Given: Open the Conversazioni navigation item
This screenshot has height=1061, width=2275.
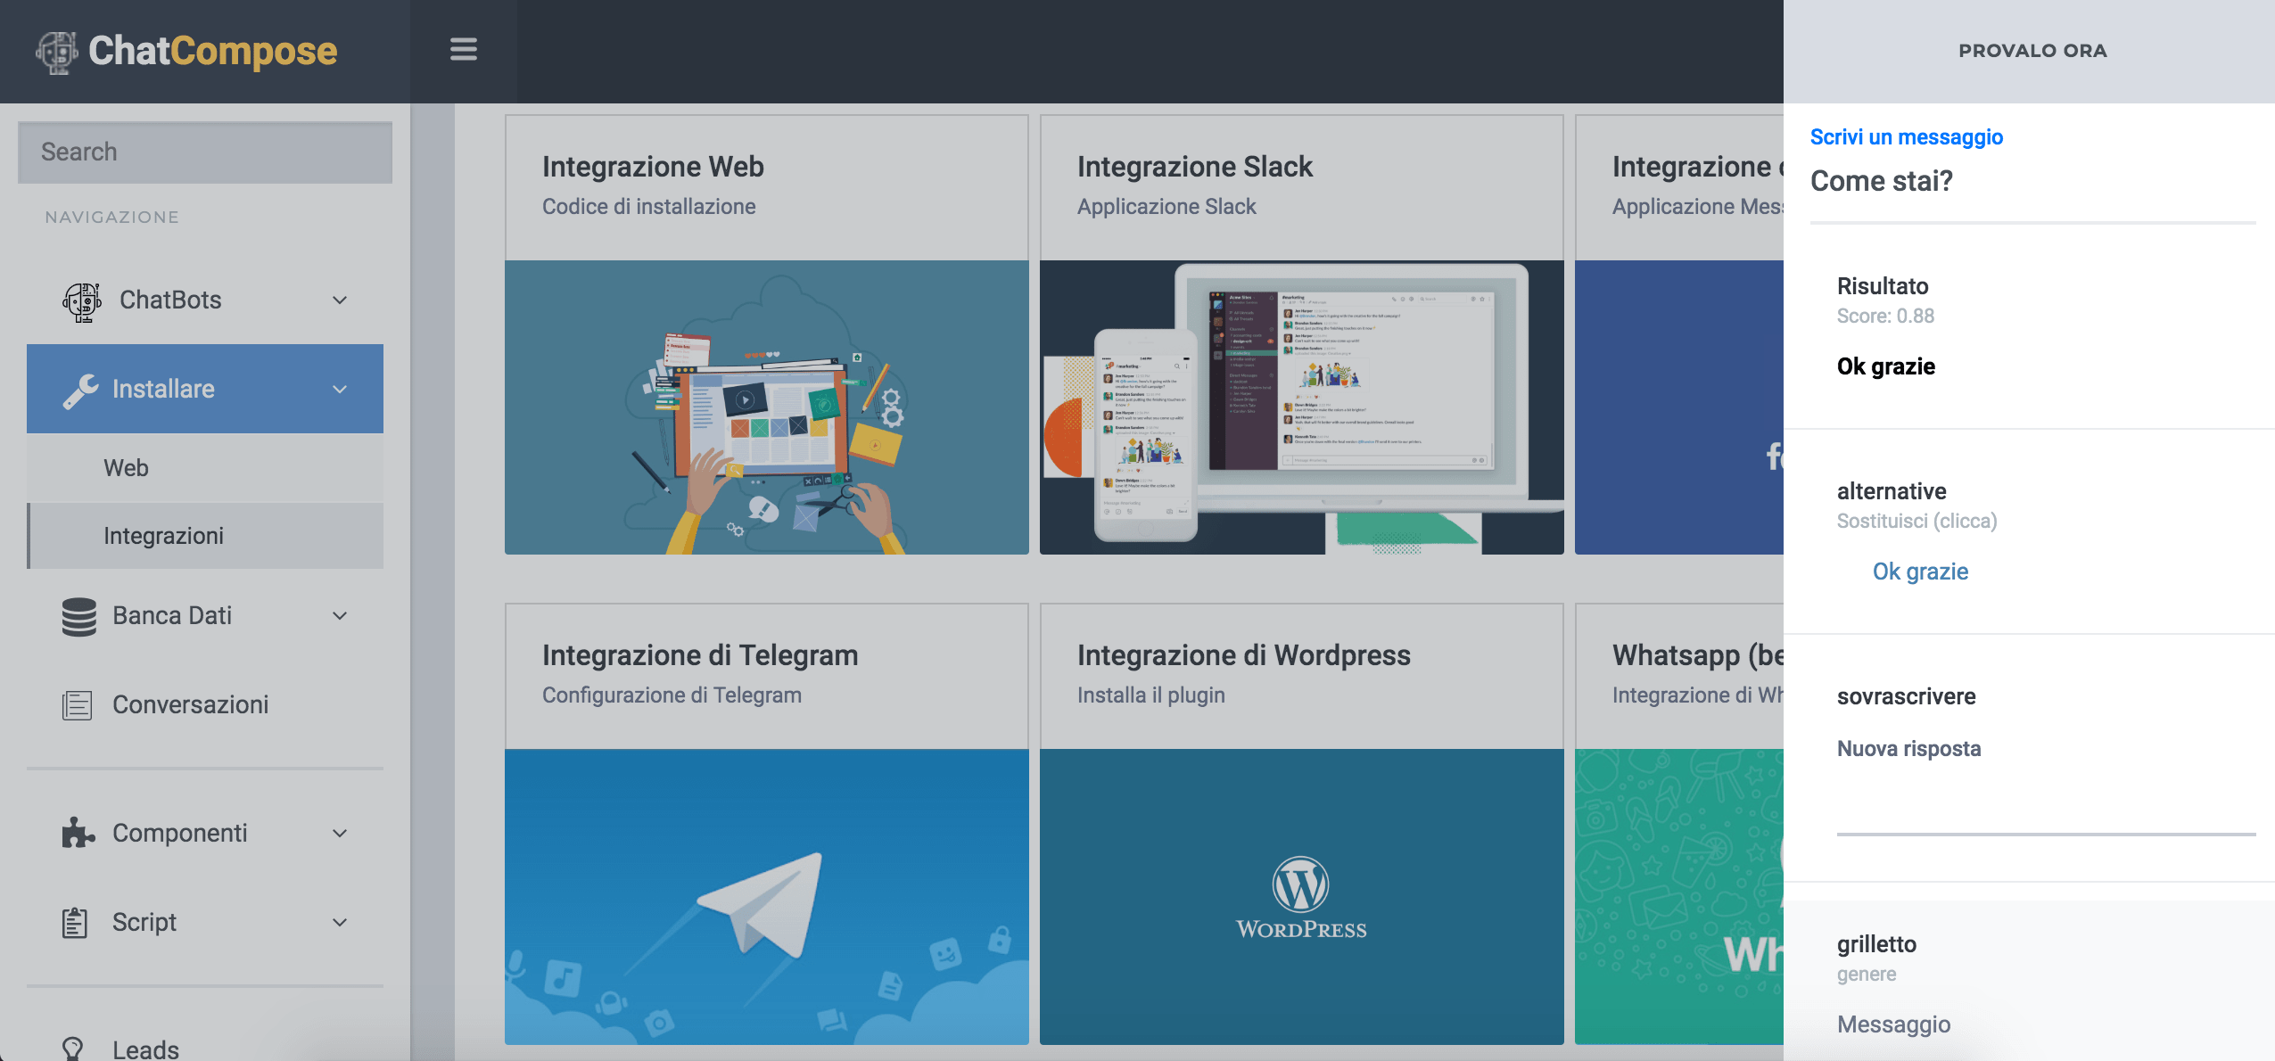Looking at the screenshot, I should pos(205,705).
